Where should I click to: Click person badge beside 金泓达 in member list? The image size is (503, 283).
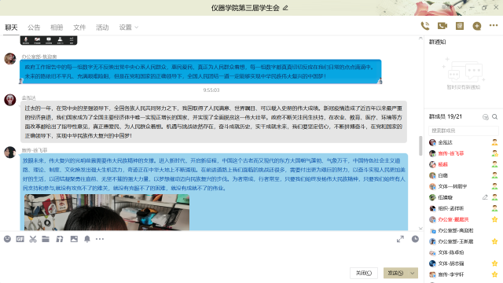tap(494, 142)
